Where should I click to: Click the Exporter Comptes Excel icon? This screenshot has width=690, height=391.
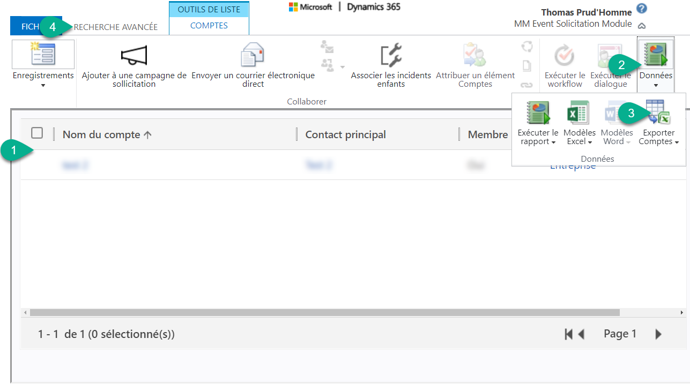click(x=658, y=113)
